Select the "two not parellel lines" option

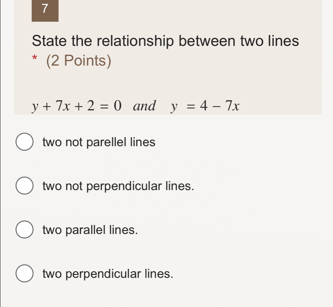98,142
